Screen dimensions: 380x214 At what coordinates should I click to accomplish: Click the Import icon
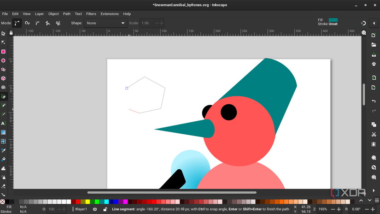(x=374, y=77)
